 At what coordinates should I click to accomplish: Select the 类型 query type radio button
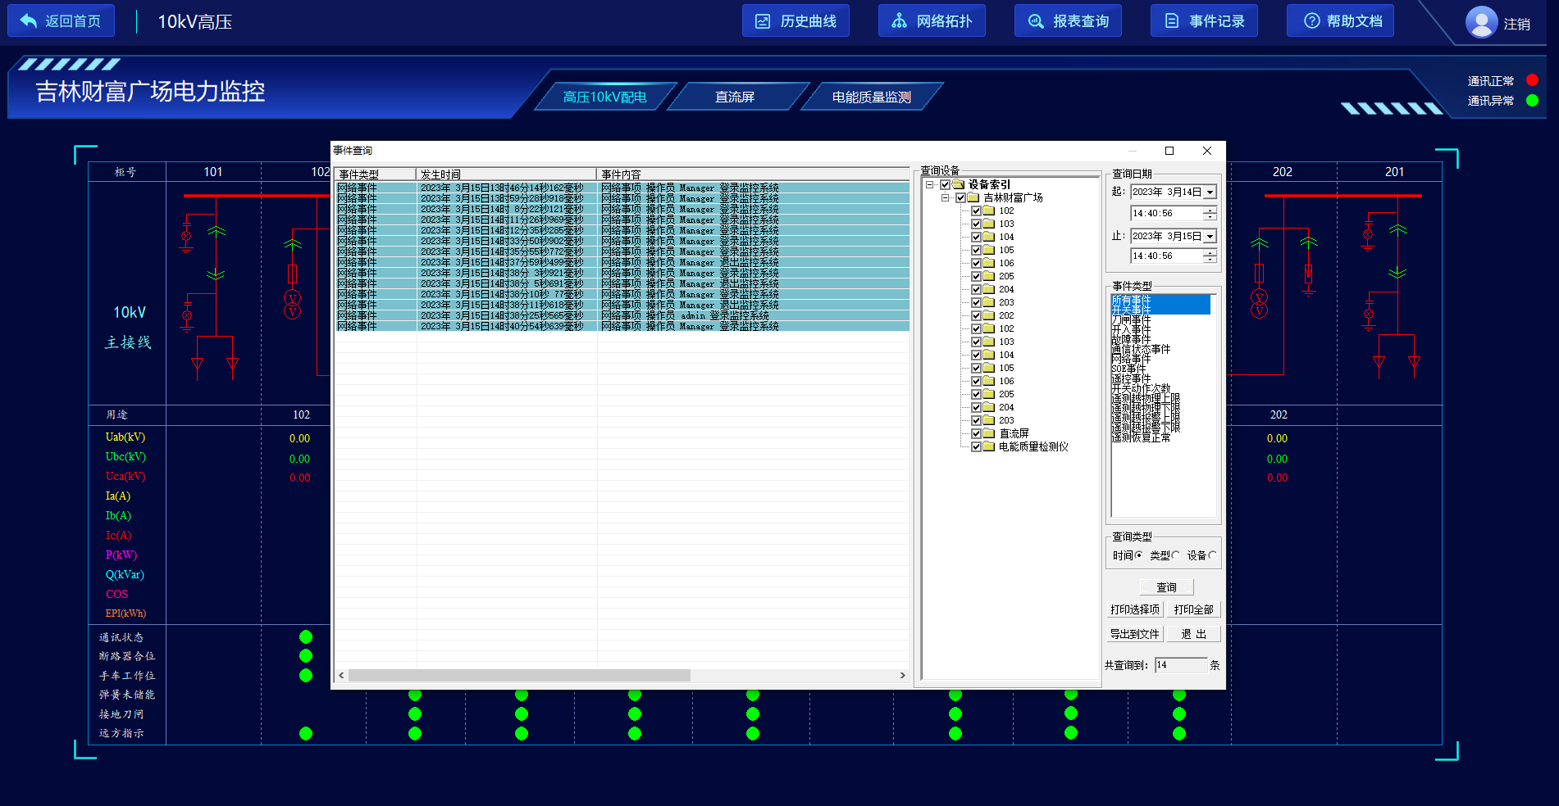(1175, 555)
